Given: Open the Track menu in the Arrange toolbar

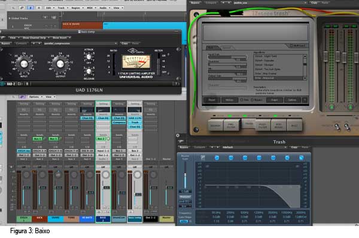Looking at the screenshot, I should click(62, 8).
